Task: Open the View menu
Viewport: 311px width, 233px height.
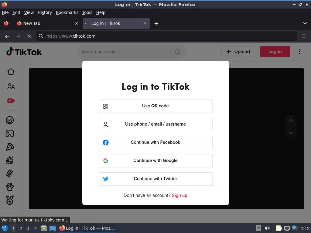Action: (x=29, y=12)
